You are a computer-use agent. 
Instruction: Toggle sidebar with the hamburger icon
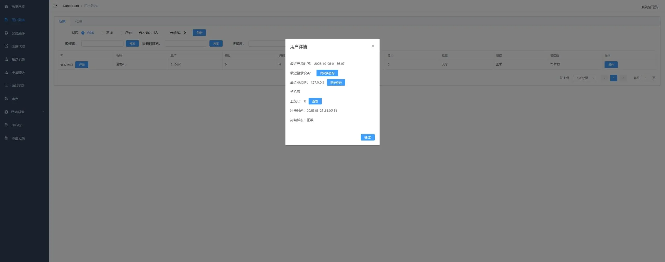click(x=55, y=6)
